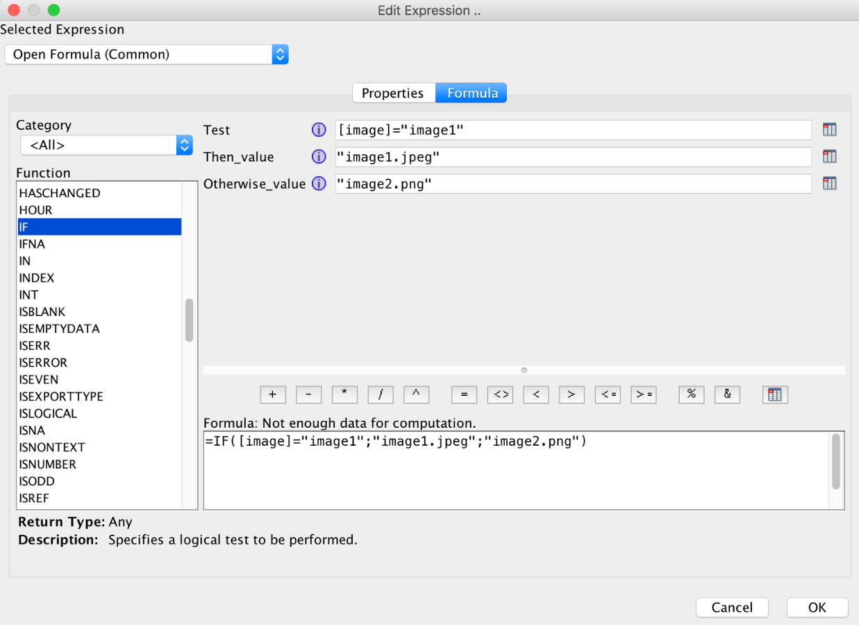Open field selector for Otherwise_value parameter
The image size is (859, 625).
point(829,184)
